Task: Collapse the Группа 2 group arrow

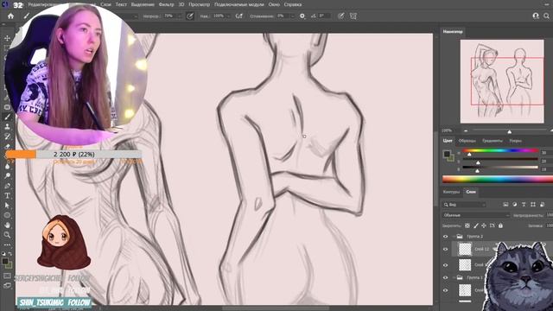Action: [x=454, y=236]
